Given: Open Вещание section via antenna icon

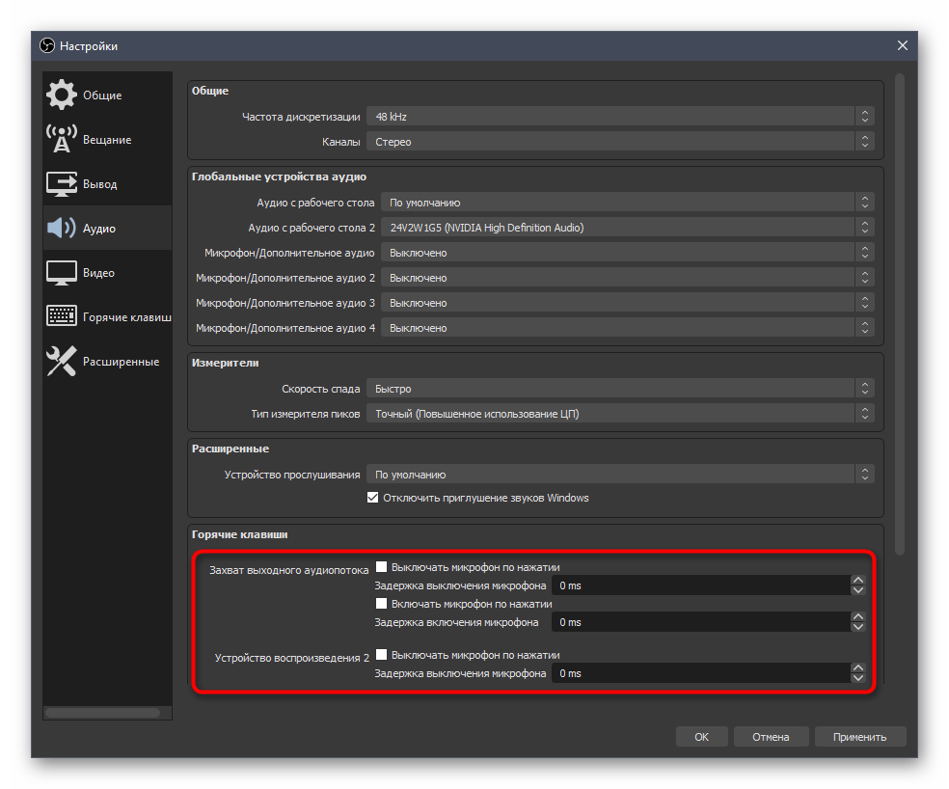Looking at the screenshot, I should (x=62, y=140).
